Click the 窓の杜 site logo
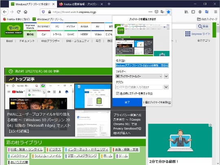The height and width of the screenshot is (165, 220). 13,30
